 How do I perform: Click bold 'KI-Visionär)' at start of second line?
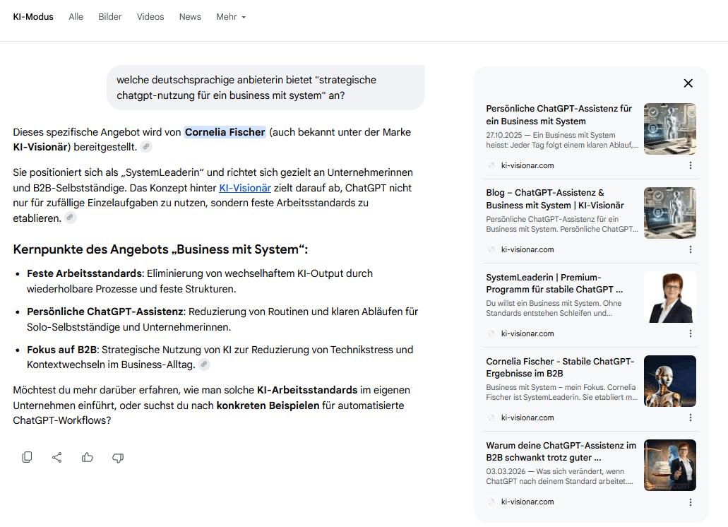pyautogui.click(x=42, y=147)
